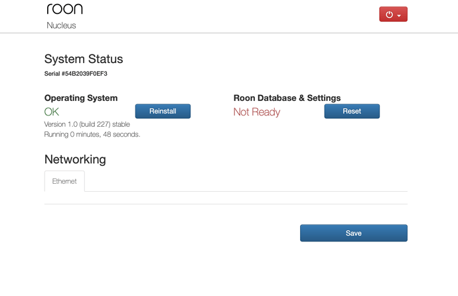This screenshot has width=458, height=296.
Task: Click the Networking section heading
Action: 75,159
